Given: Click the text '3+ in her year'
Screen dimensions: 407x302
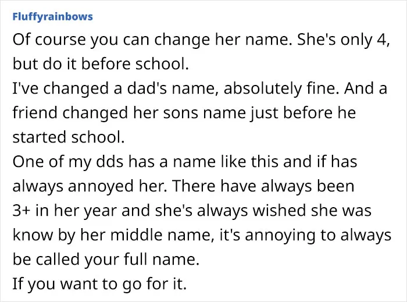Looking at the screenshot, I should 65,211.
